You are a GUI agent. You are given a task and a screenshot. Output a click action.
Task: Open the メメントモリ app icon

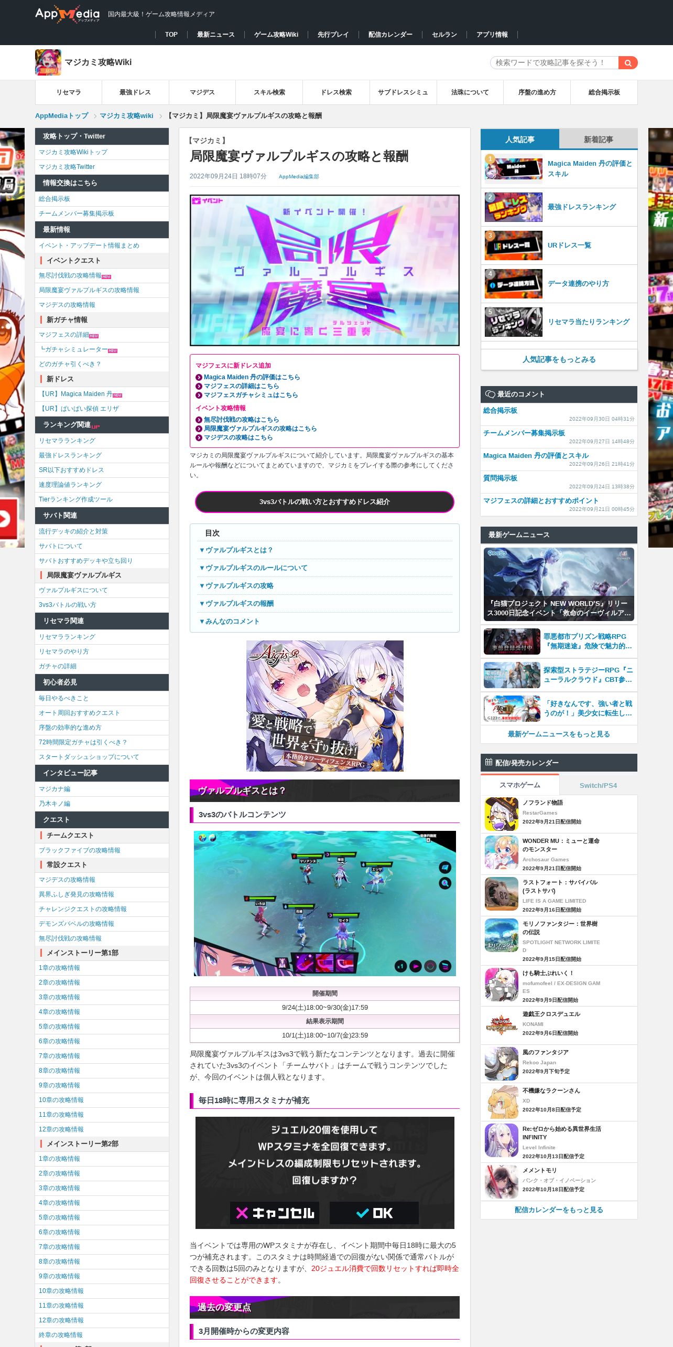pyautogui.click(x=501, y=1182)
